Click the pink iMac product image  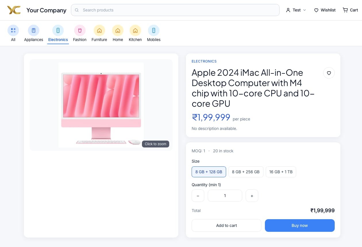tap(101, 105)
